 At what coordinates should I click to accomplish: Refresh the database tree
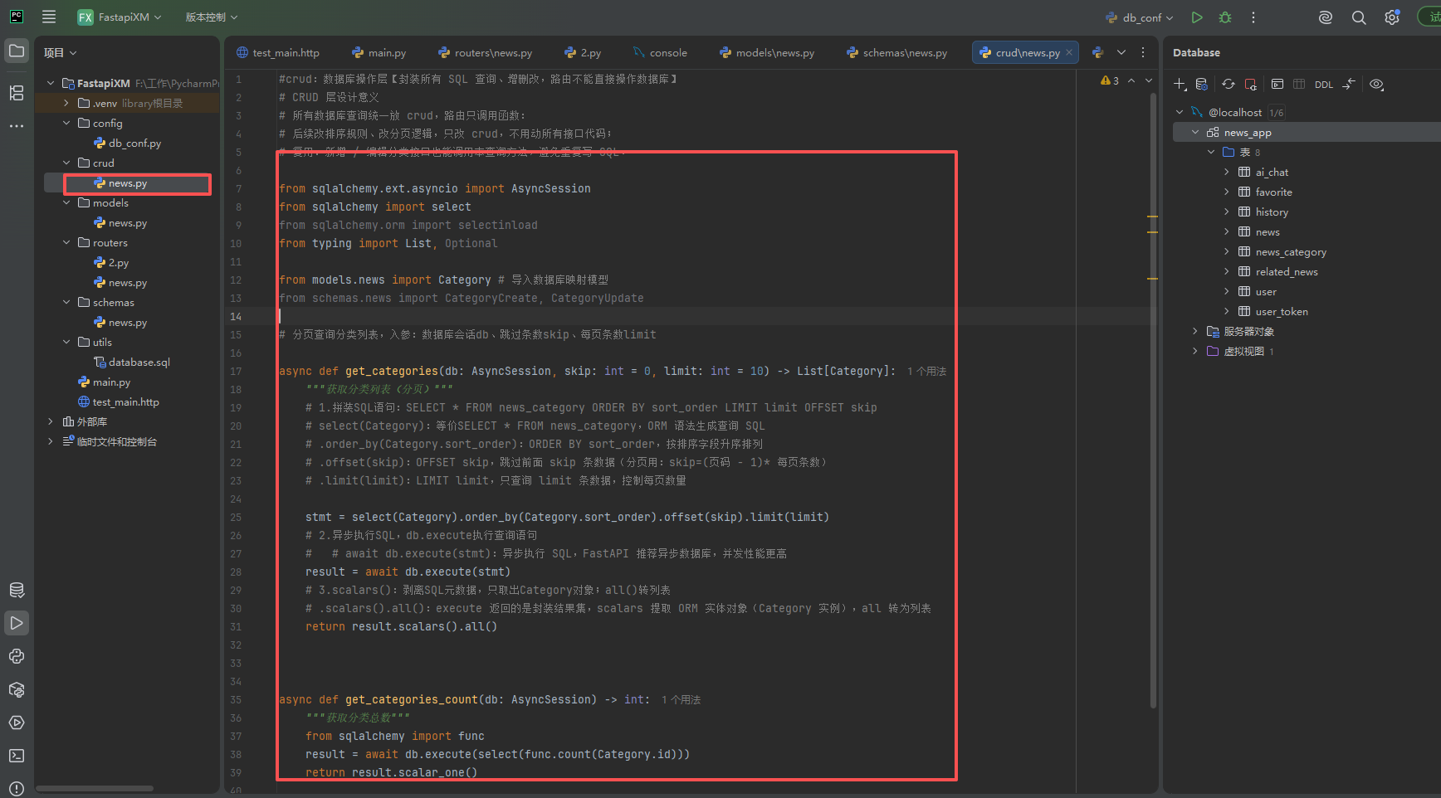[1229, 84]
